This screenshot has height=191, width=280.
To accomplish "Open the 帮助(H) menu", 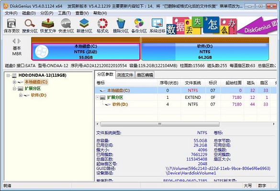I will click(x=100, y=13).
